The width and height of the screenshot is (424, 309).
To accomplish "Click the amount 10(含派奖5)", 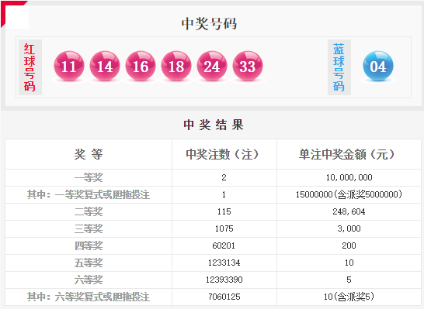I will coord(349,297).
